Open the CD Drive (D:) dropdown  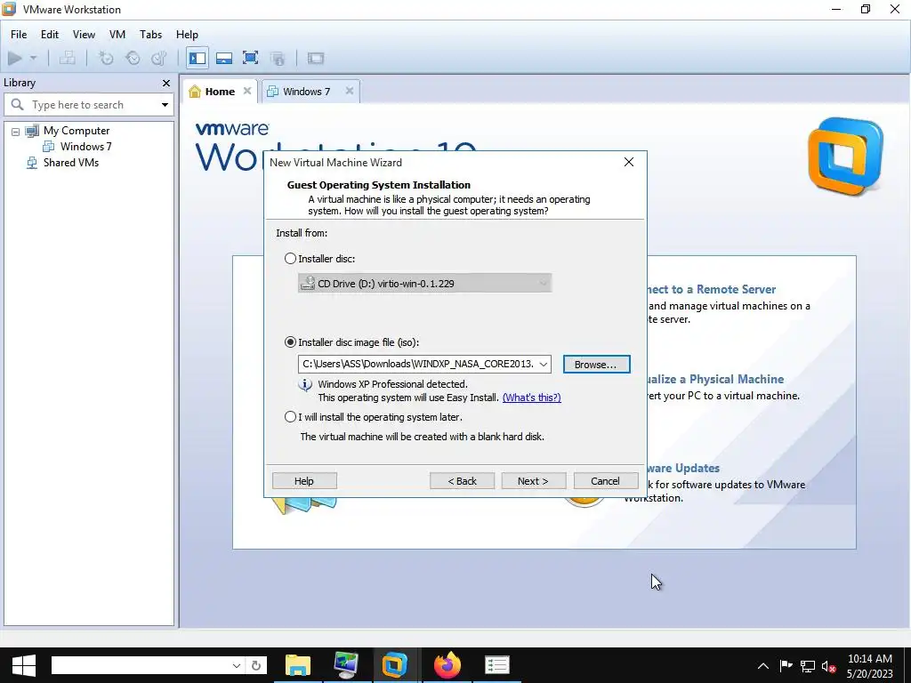424,284
